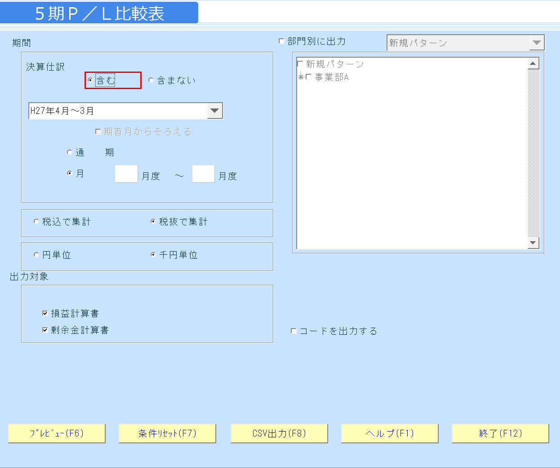Click the 終了(F12) exit button

click(500, 433)
